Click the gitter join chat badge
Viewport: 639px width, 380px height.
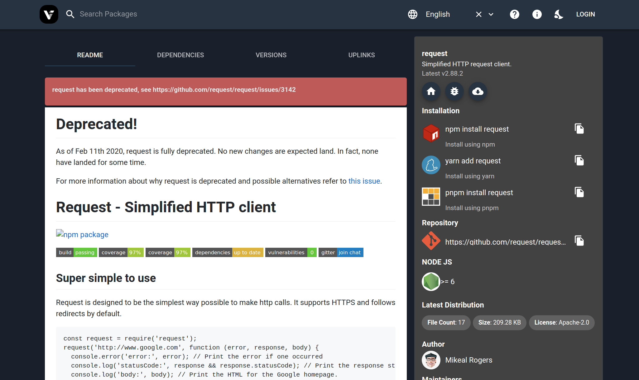click(341, 252)
